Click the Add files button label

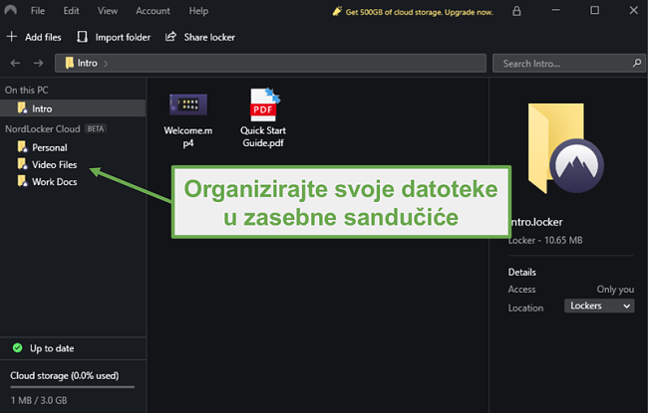tap(43, 37)
